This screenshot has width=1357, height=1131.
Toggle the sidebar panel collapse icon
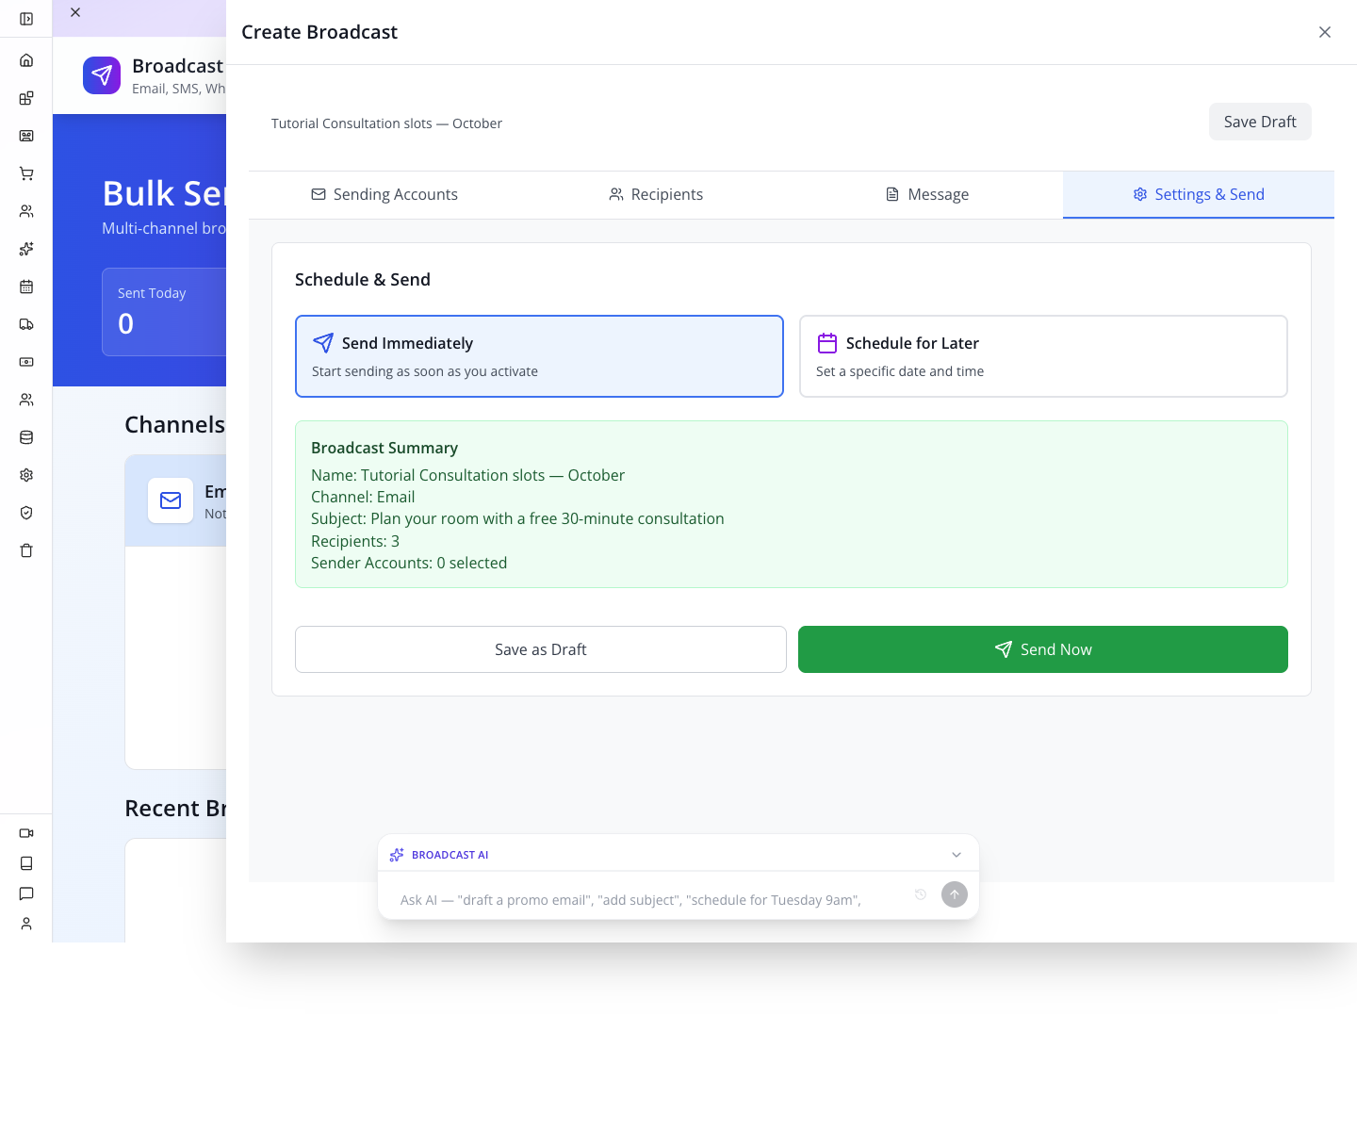tap(26, 19)
